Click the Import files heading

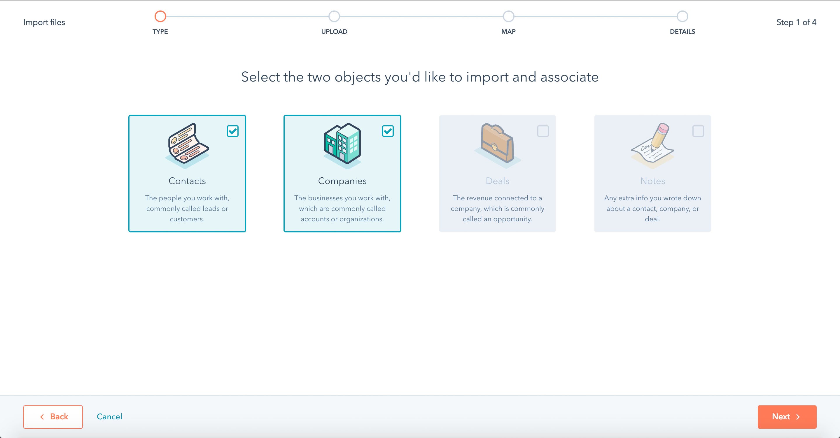coord(44,22)
